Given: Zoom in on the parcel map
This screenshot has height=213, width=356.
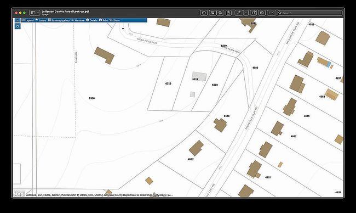Looking at the screenshot, I should click(x=220, y=13).
